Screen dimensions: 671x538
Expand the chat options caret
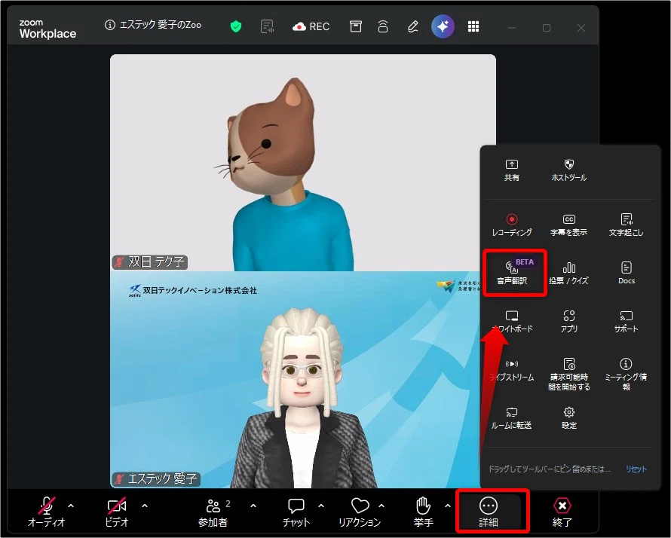coord(321,506)
